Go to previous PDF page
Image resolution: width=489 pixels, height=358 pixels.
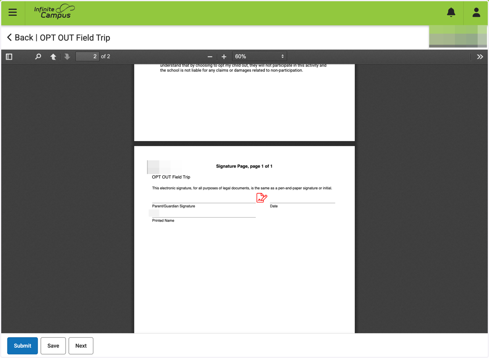pyautogui.click(x=53, y=57)
